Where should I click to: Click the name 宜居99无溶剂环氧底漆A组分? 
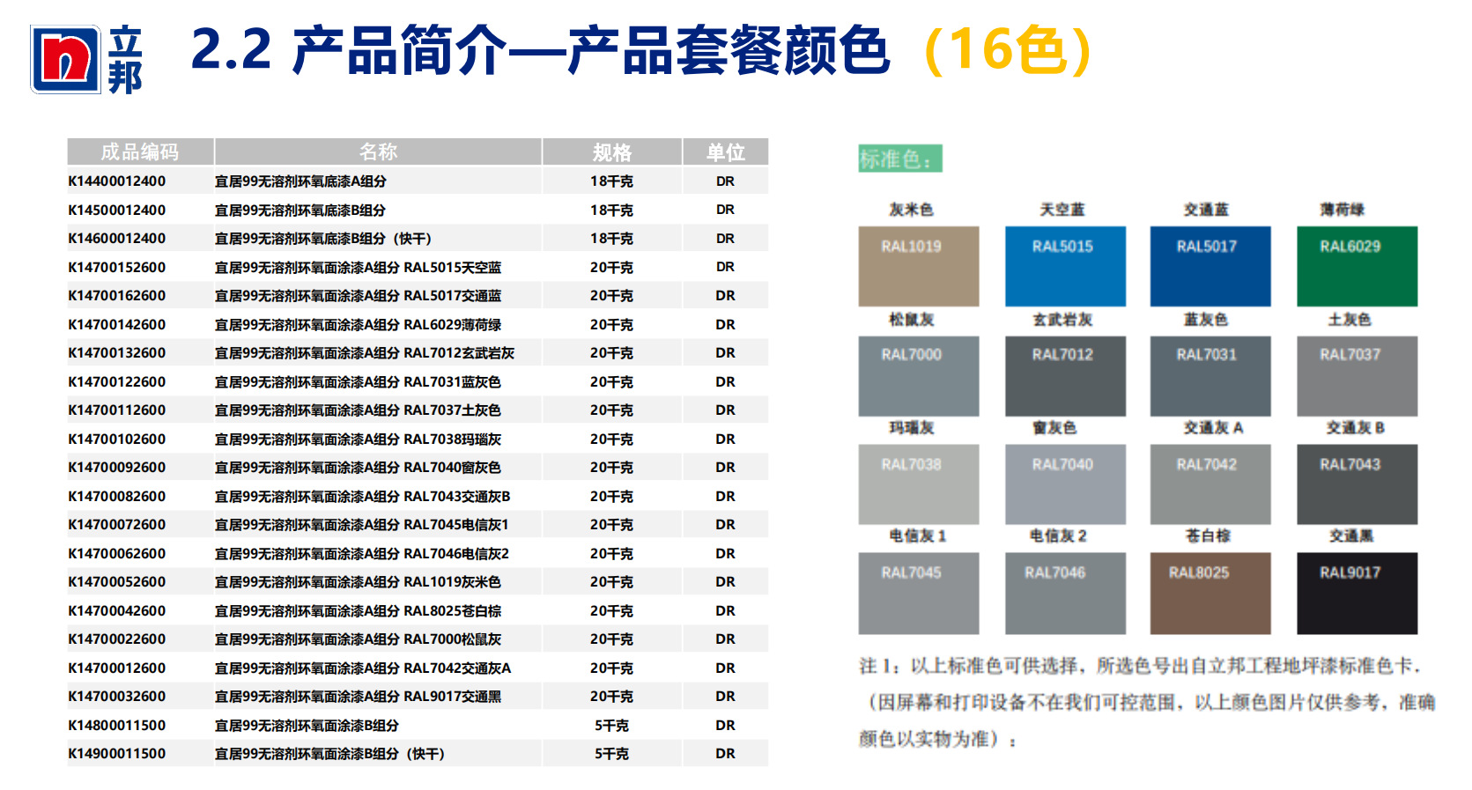[301, 181]
